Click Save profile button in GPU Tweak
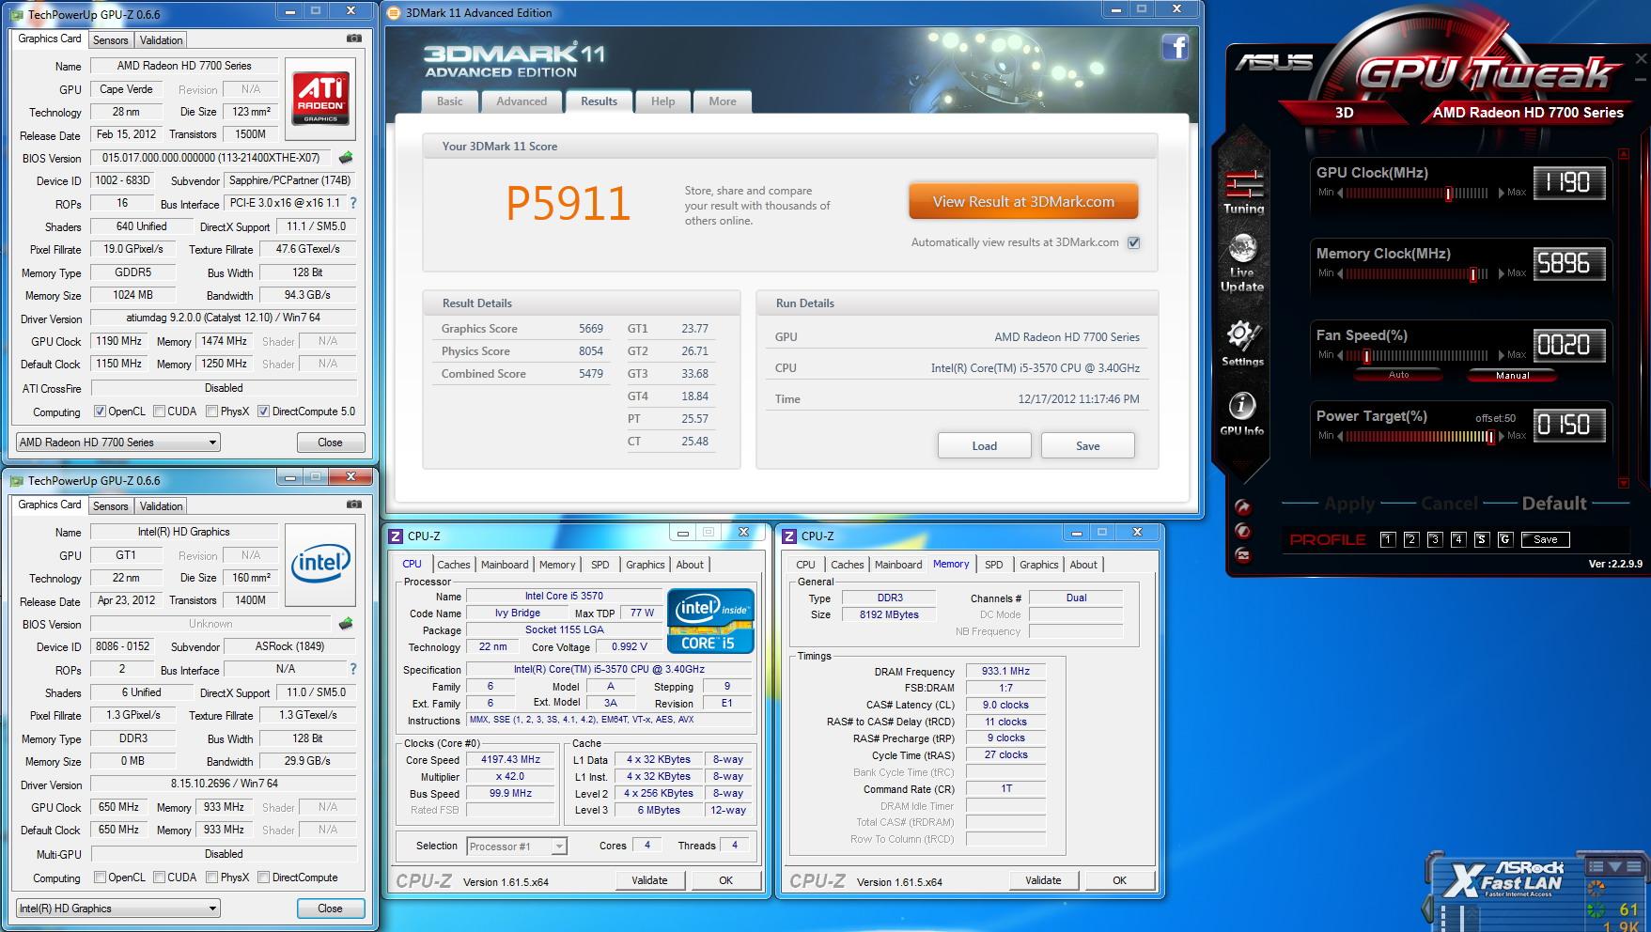The image size is (1651, 932). click(x=1546, y=539)
